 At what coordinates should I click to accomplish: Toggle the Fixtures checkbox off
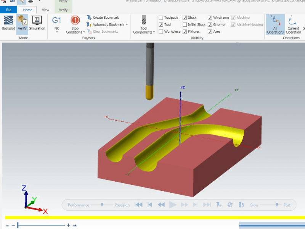(185, 32)
